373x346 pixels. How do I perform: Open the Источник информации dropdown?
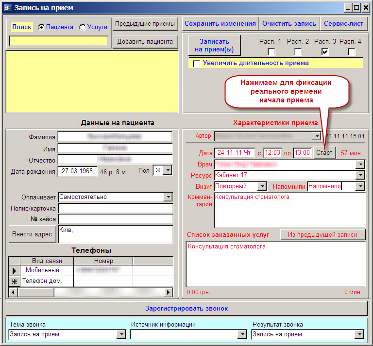(242, 334)
